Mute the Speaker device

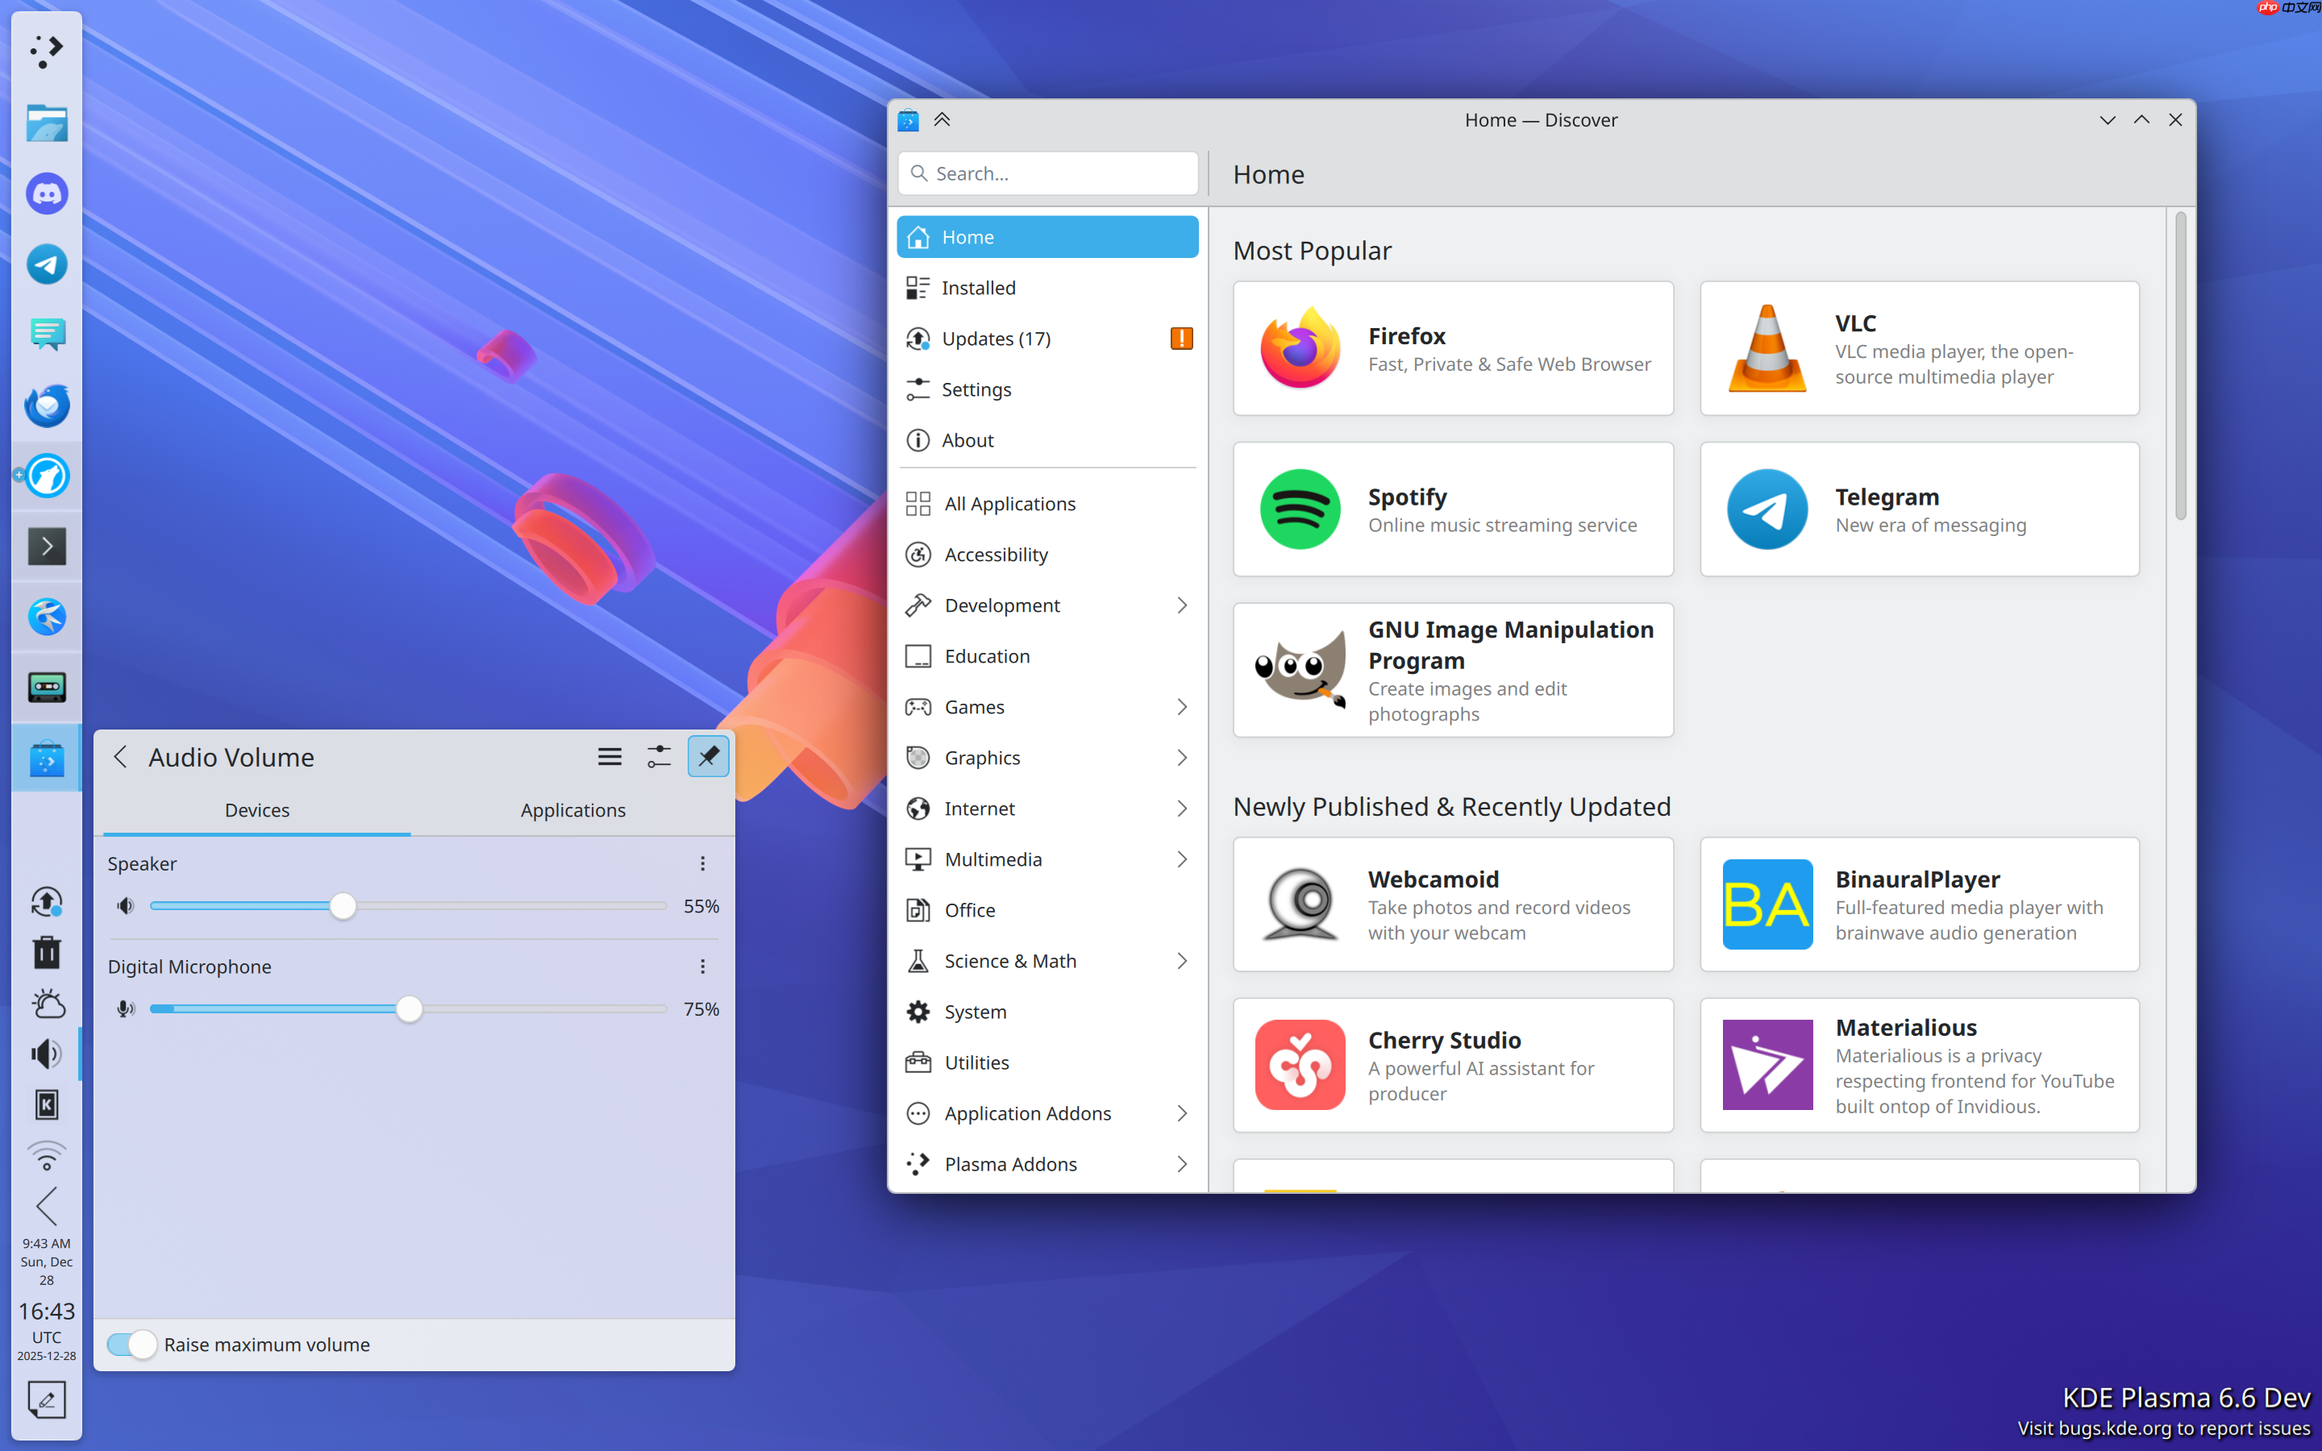pyautogui.click(x=125, y=905)
